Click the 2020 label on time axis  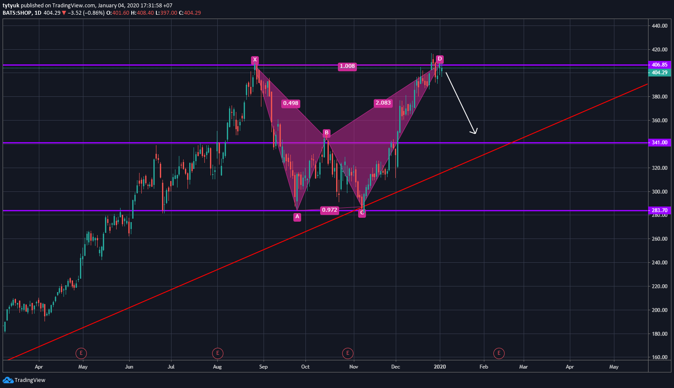(x=440, y=367)
